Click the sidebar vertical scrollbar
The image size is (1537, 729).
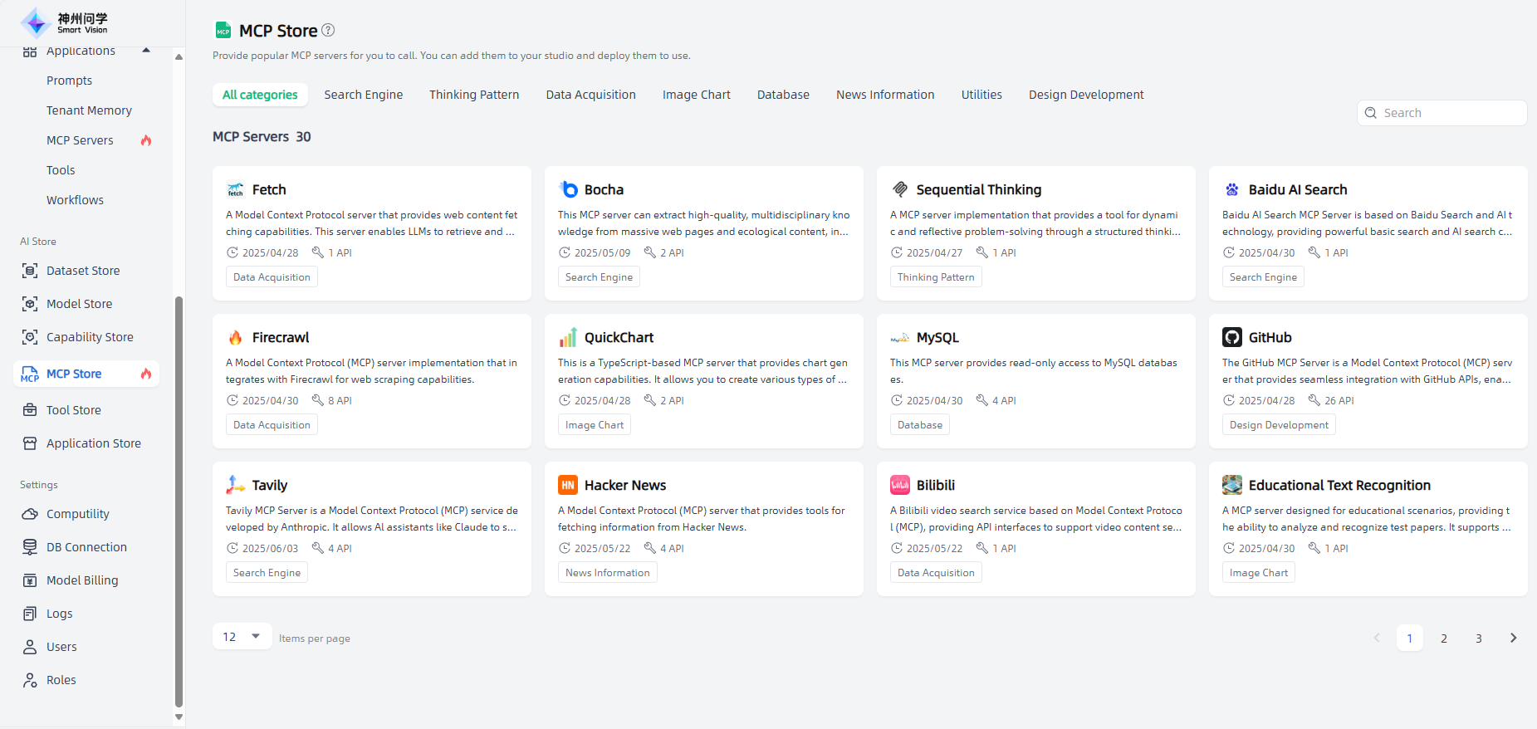(x=179, y=501)
